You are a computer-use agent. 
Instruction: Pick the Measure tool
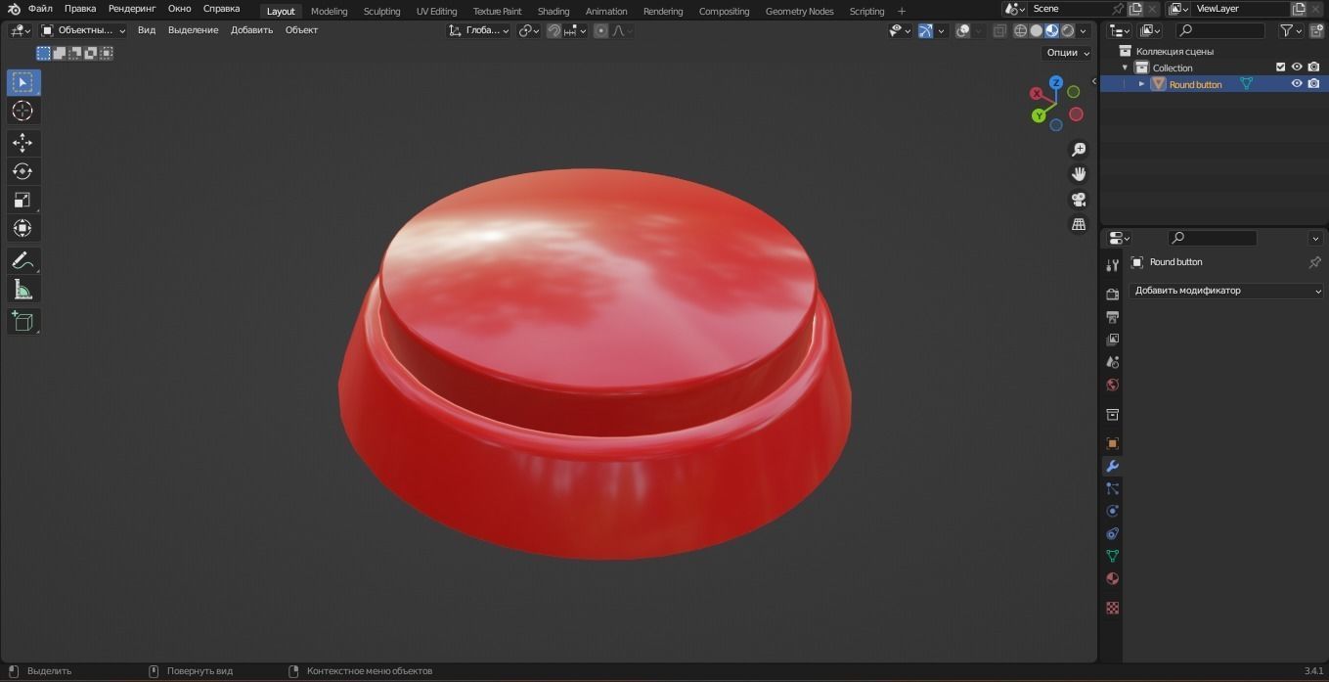(x=22, y=289)
